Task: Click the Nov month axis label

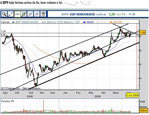Action: click(x=42, y=93)
